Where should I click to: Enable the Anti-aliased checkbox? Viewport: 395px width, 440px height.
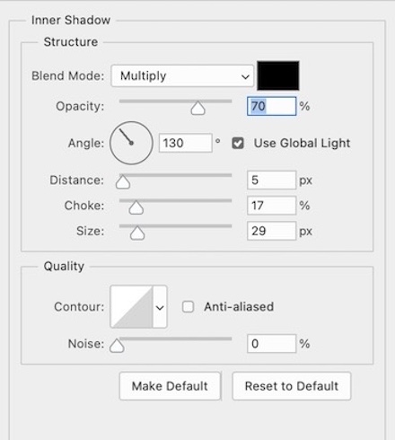[x=188, y=307]
